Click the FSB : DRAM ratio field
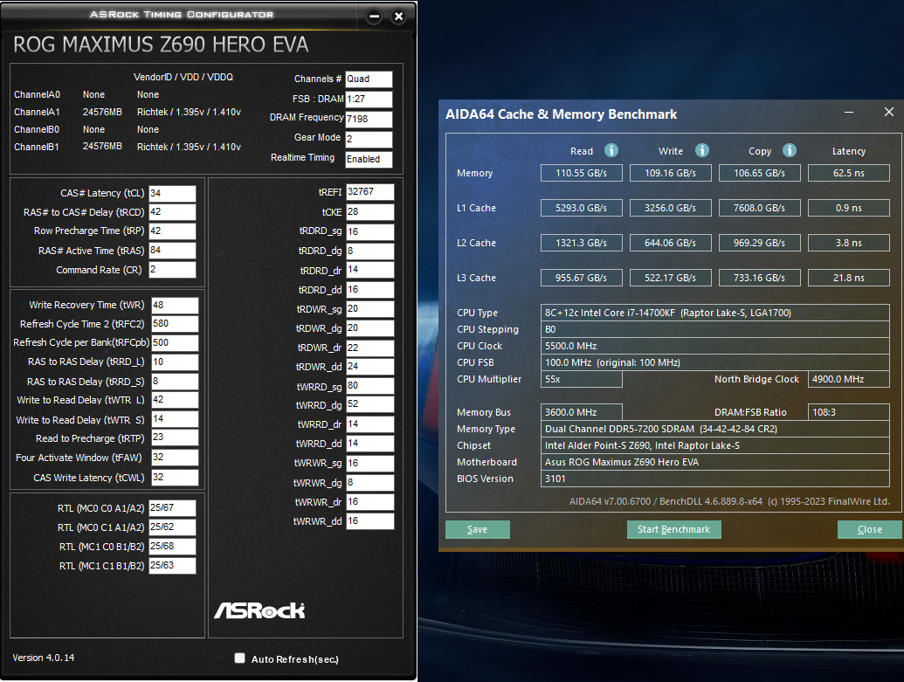This screenshot has width=904, height=682. point(369,100)
